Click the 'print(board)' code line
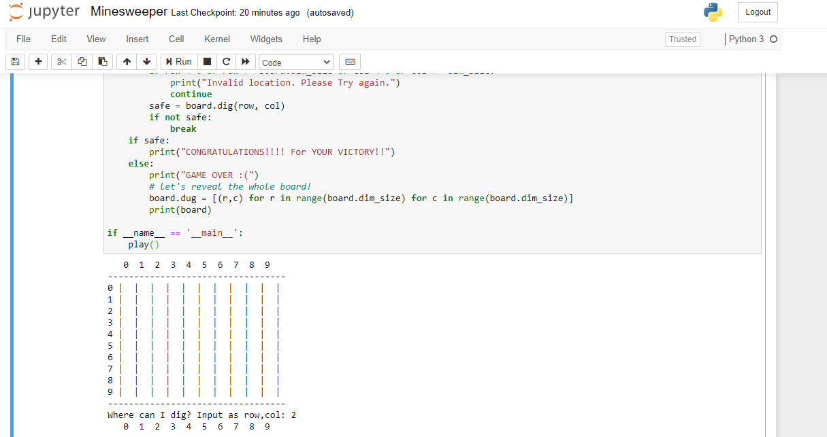 point(180,209)
